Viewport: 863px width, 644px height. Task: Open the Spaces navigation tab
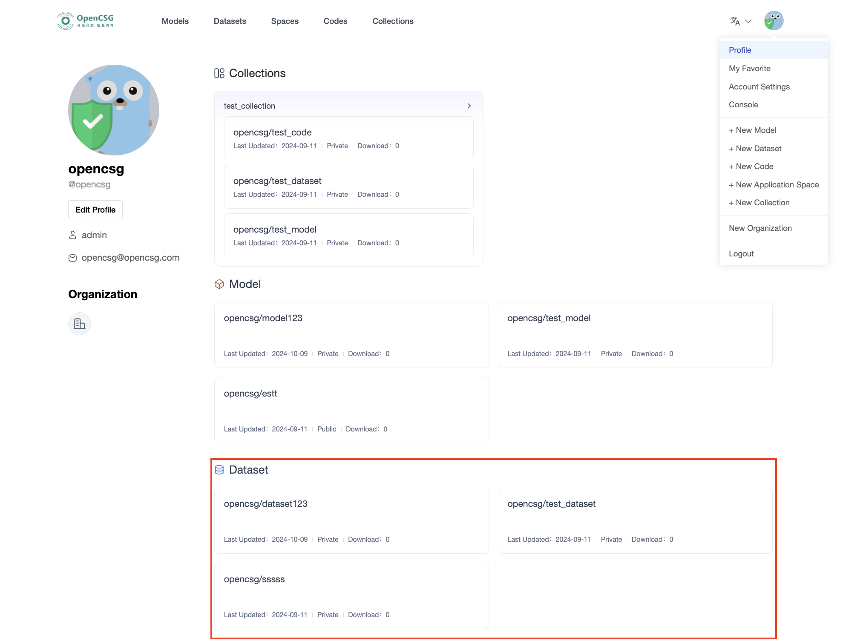coord(285,21)
